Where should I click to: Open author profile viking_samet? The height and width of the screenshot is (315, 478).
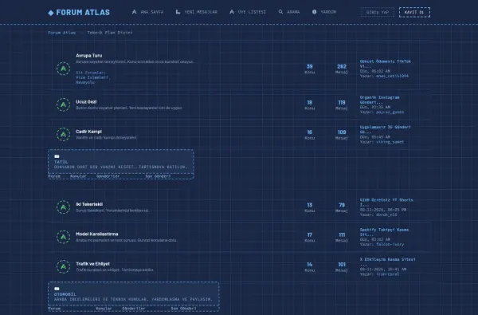(x=390, y=142)
